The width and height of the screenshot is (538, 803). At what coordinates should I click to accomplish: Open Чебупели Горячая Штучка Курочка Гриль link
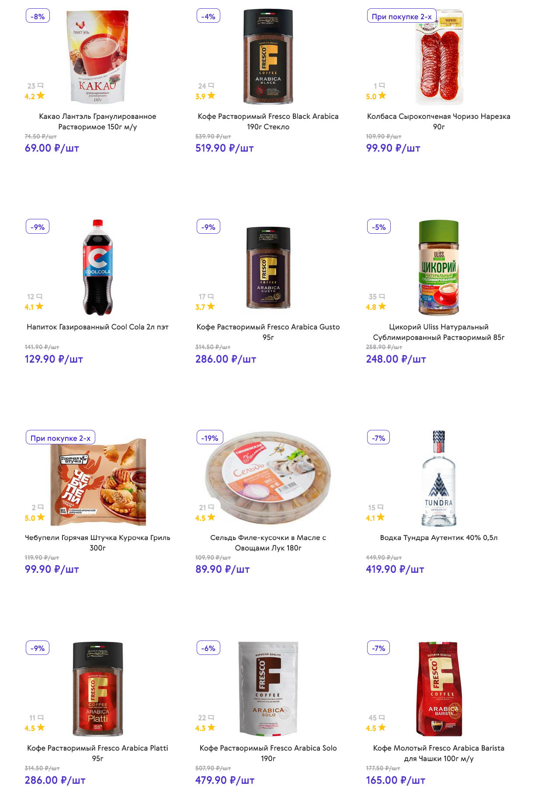97,543
